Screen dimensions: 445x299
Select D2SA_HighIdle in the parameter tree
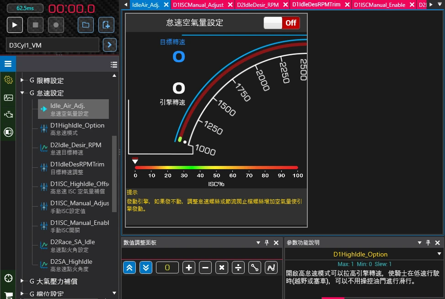tap(74, 265)
